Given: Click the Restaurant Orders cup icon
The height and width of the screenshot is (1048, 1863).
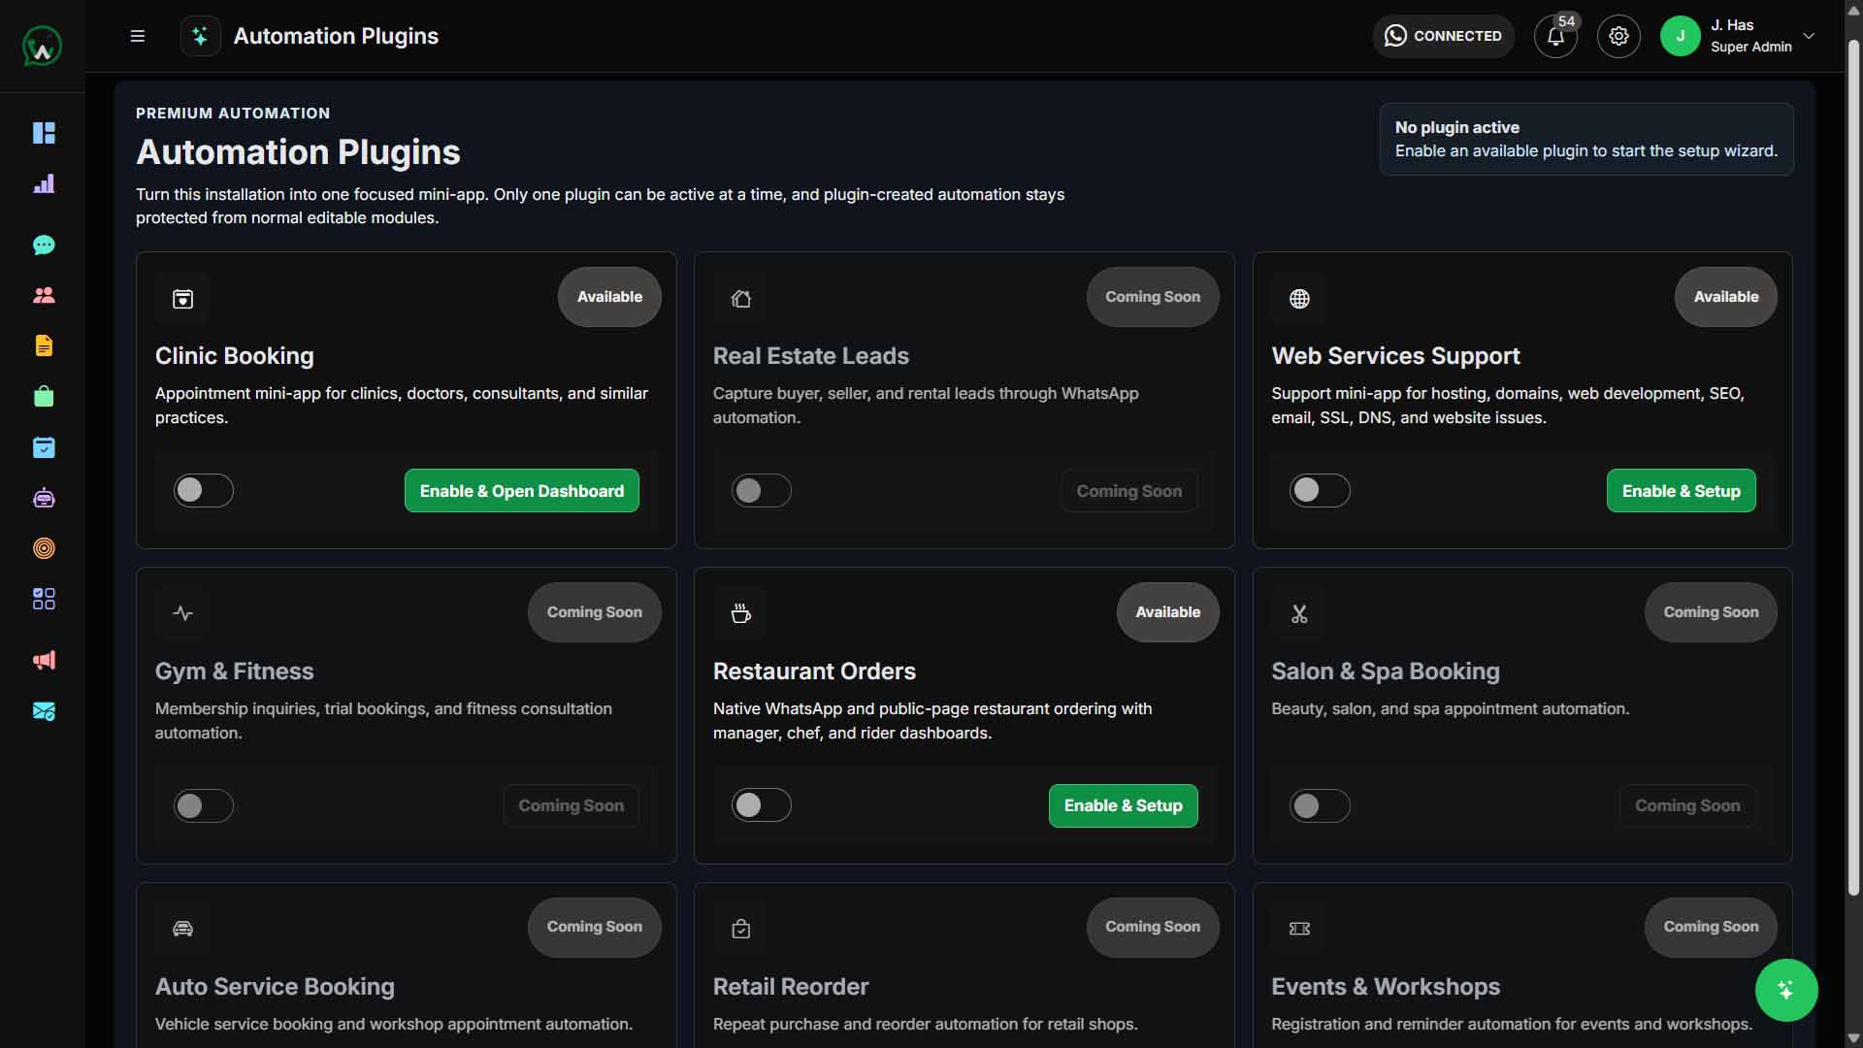Looking at the screenshot, I should pos(741,613).
